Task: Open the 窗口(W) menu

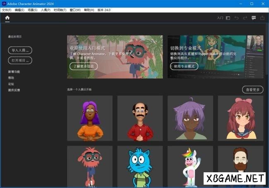Action: click(75, 10)
